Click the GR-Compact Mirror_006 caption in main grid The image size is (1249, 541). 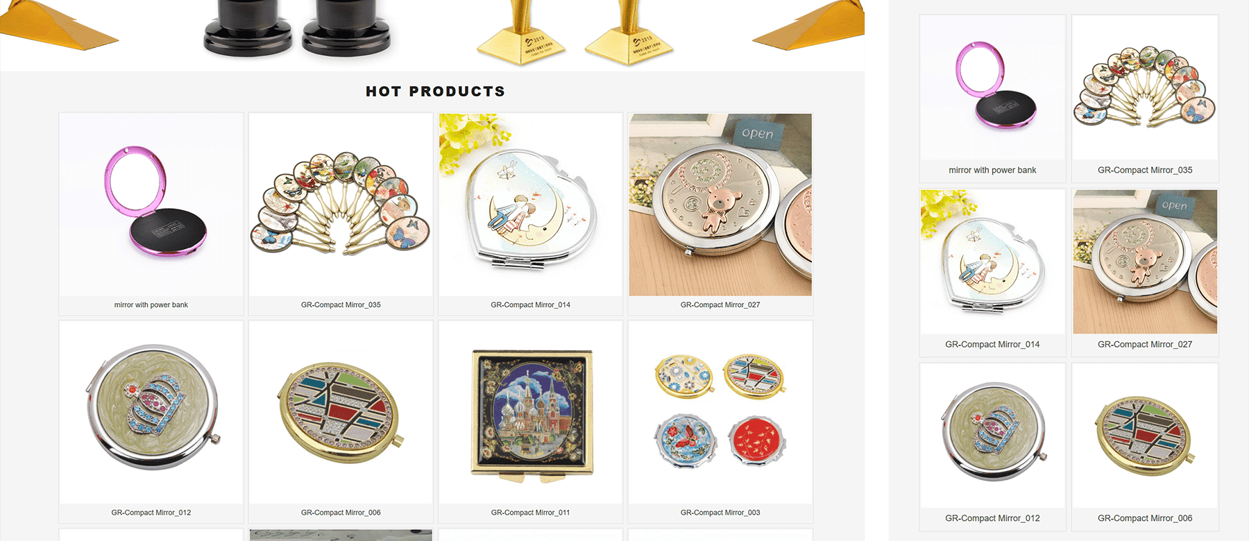tap(341, 513)
